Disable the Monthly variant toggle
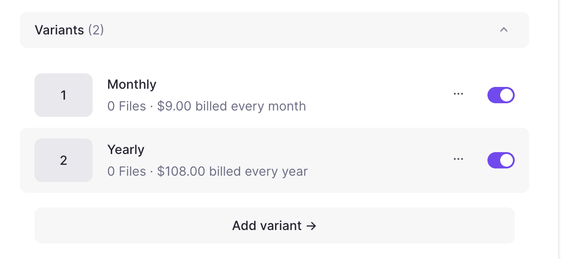 (x=501, y=95)
